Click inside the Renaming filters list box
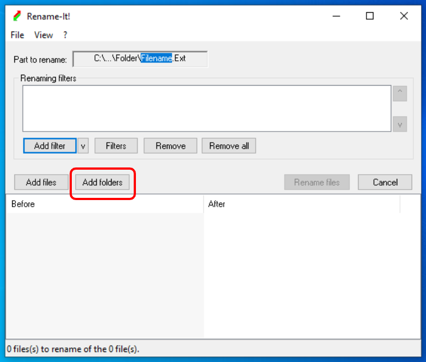The image size is (426, 362). pyautogui.click(x=207, y=108)
